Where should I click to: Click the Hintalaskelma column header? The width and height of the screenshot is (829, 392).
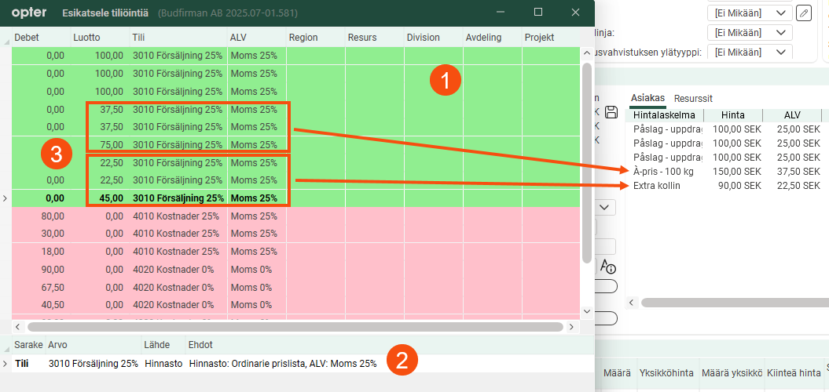click(666, 114)
